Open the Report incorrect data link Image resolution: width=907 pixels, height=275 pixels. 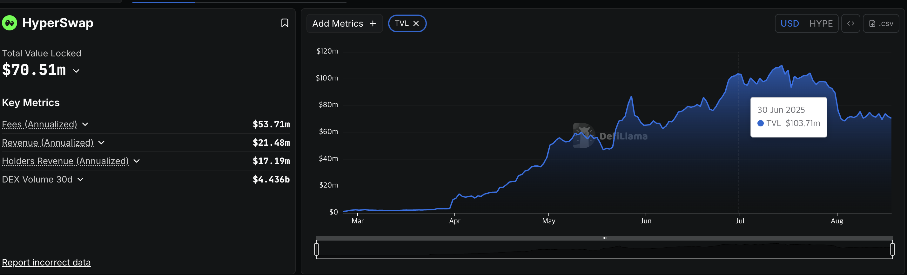point(46,262)
